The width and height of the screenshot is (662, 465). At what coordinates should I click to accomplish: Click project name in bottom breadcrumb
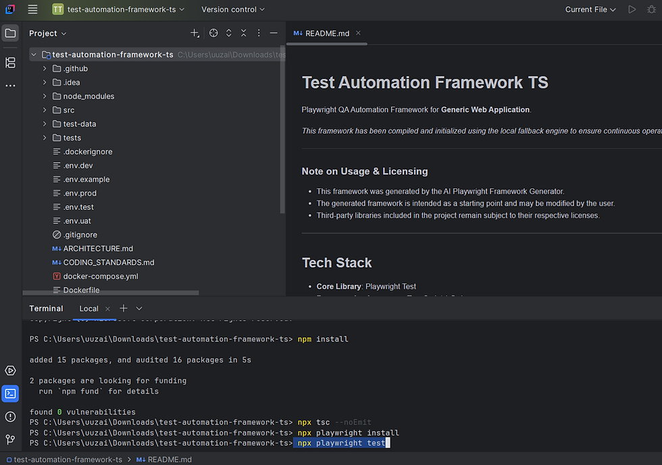pyautogui.click(x=64, y=460)
